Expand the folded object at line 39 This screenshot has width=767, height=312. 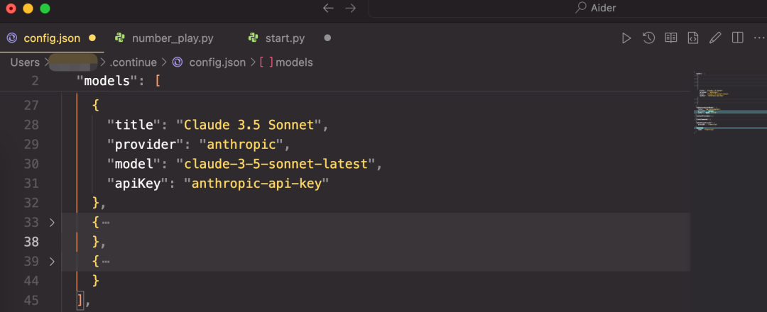point(51,262)
